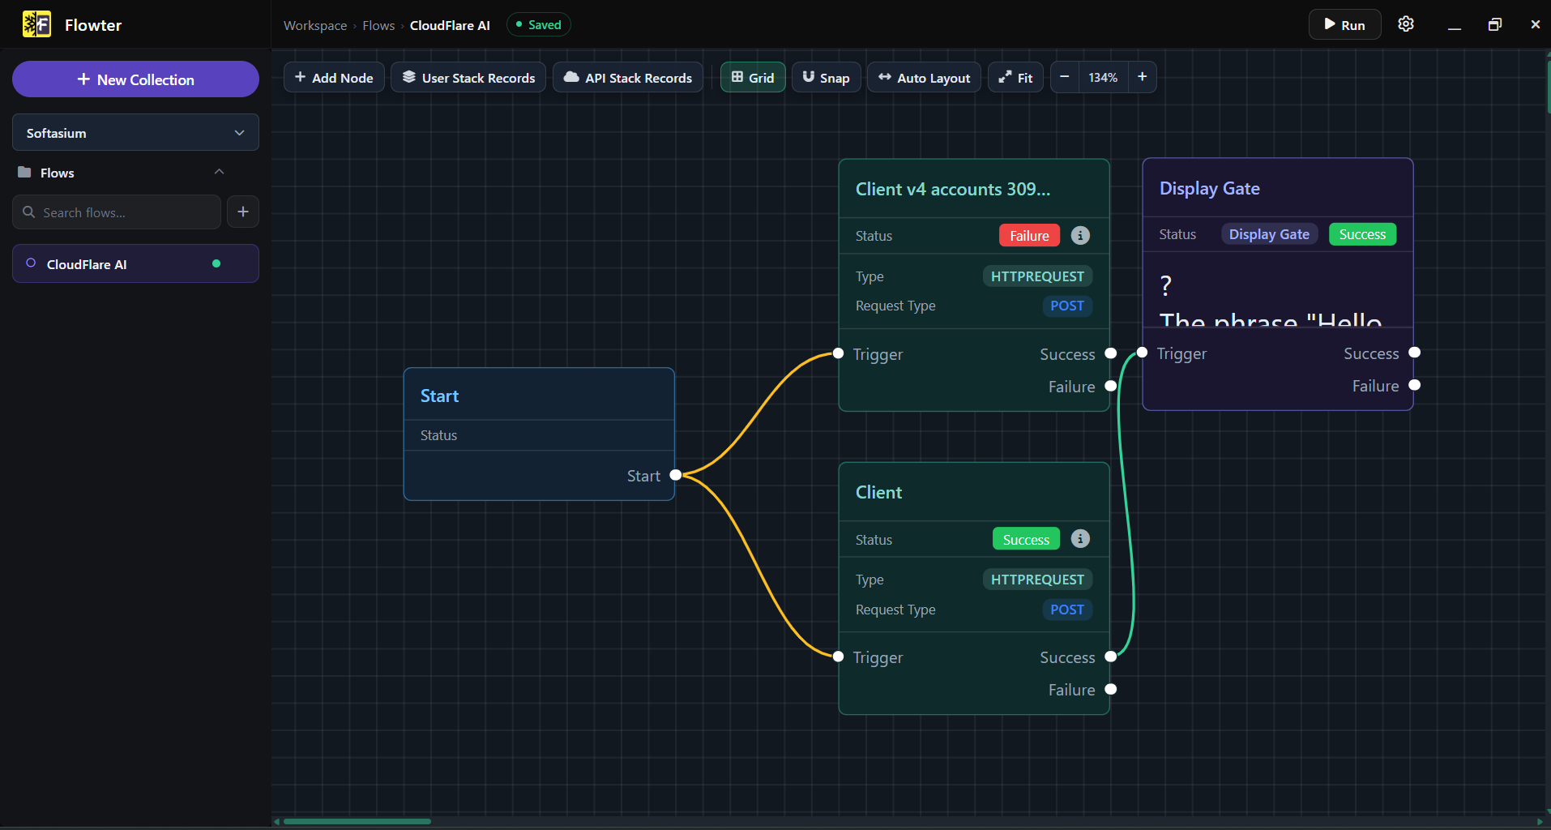Apply Auto Layout to canvas
Viewport: 1551px width, 830px height.
point(924,77)
